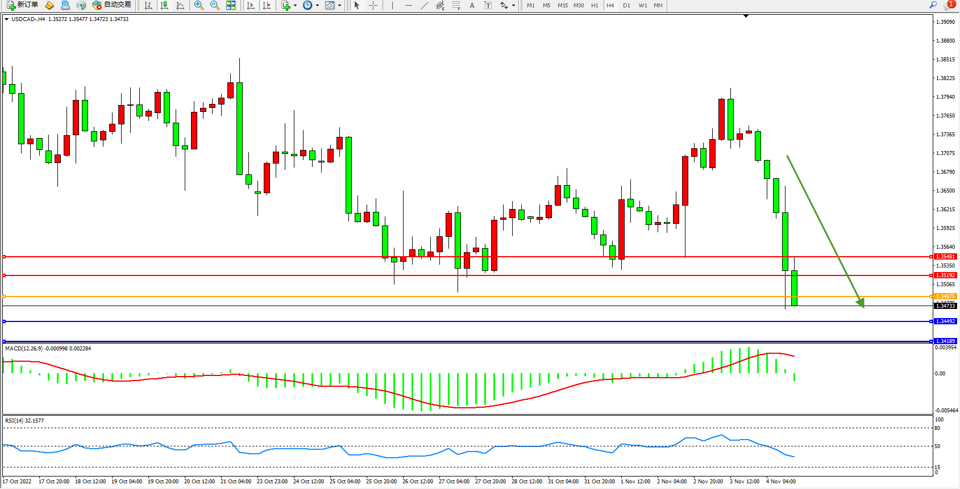Viewport: 960px width, 489px height.
Task: Click the orange horizontal line price label 1.34875
Action: pyautogui.click(x=946, y=296)
